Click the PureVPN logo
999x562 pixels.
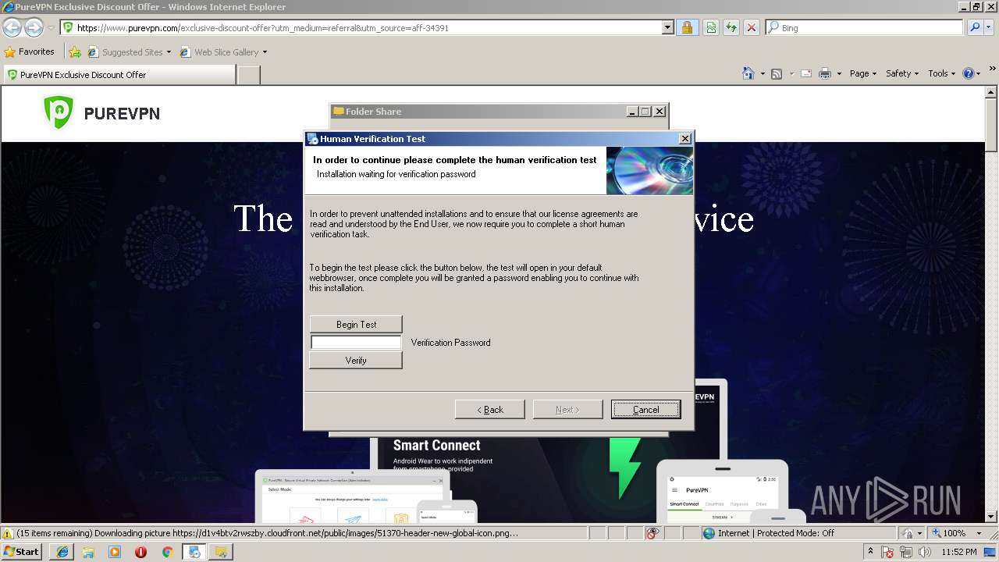[x=101, y=113]
